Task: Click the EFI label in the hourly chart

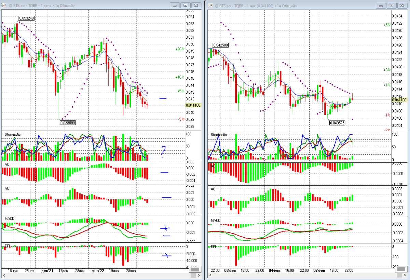Action: 213,246
